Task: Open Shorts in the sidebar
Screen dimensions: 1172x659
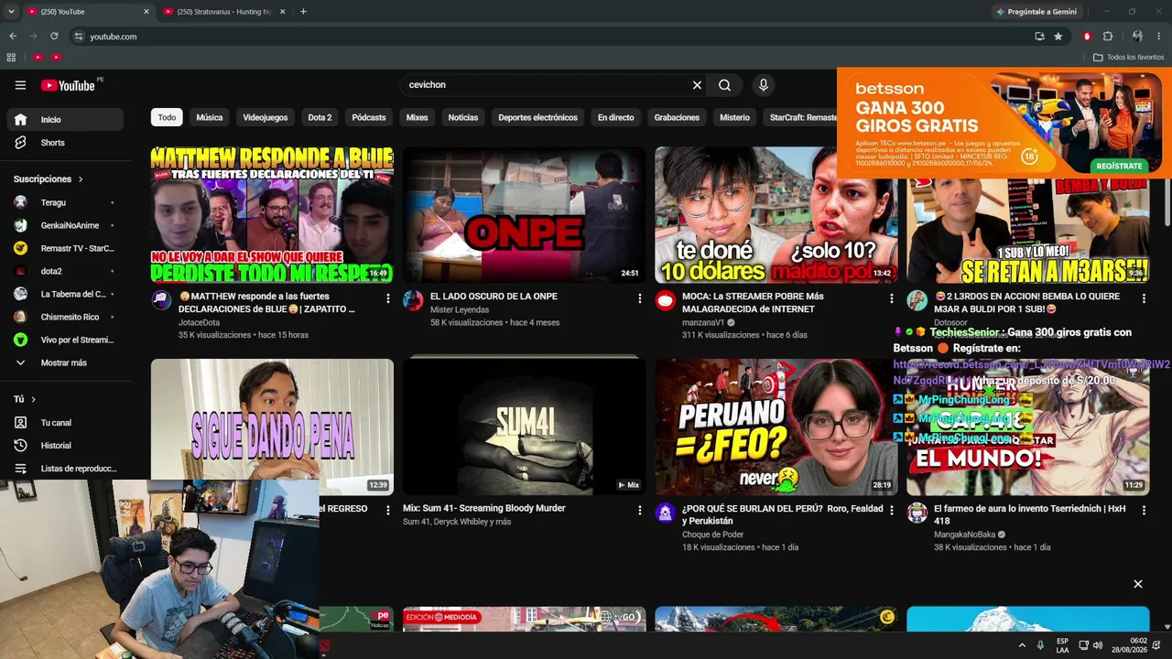Action: [x=65, y=143]
